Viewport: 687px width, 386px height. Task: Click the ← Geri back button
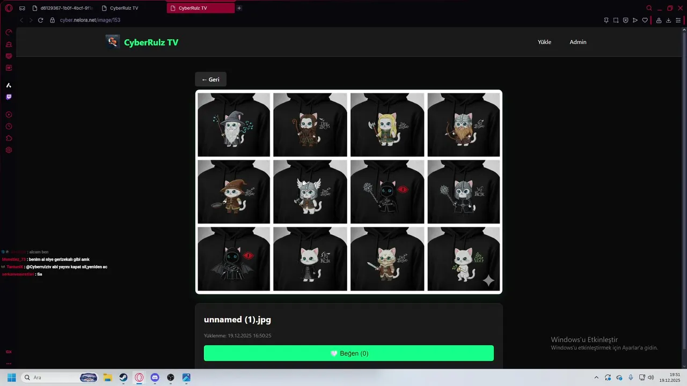(210, 79)
